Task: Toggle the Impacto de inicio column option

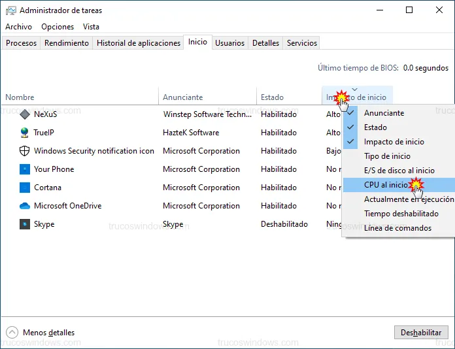Action: pos(394,142)
